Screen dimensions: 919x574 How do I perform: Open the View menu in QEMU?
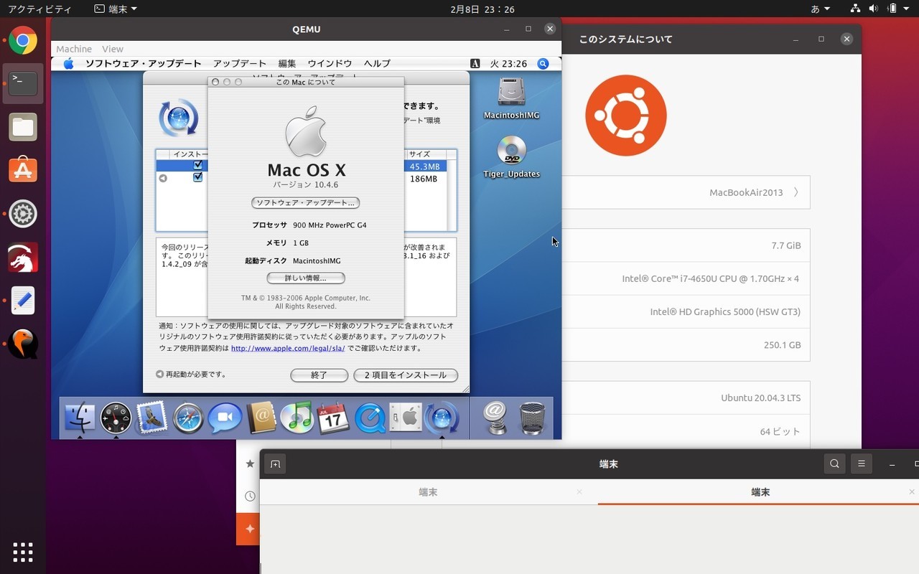pos(113,49)
